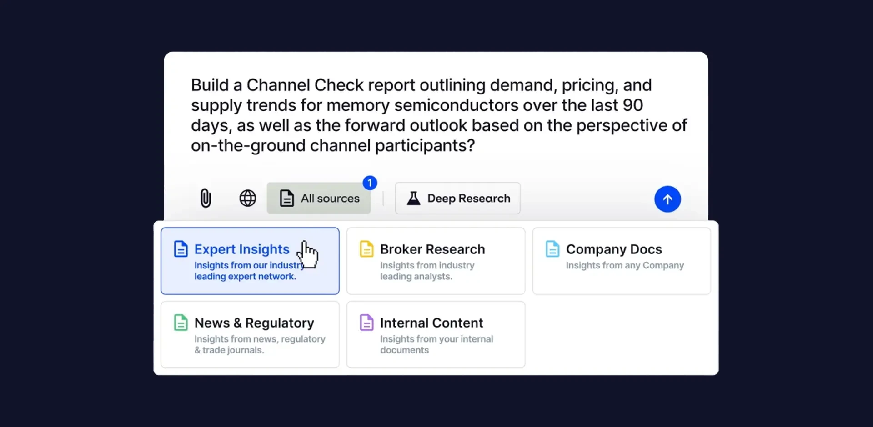Click the globe web search icon
This screenshot has width=873, height=427.
tap(248, 199)
